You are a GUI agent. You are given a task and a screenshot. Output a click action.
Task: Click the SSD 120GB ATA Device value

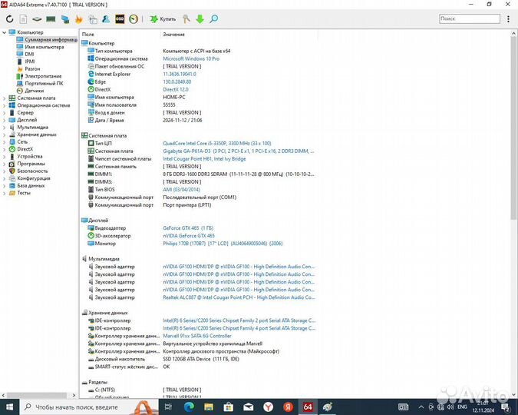pos(201,359)
